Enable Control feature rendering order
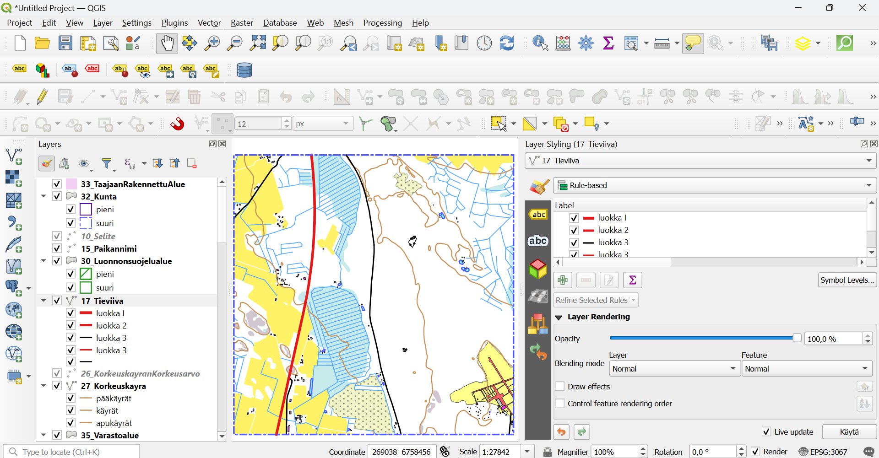 point(559,404)
